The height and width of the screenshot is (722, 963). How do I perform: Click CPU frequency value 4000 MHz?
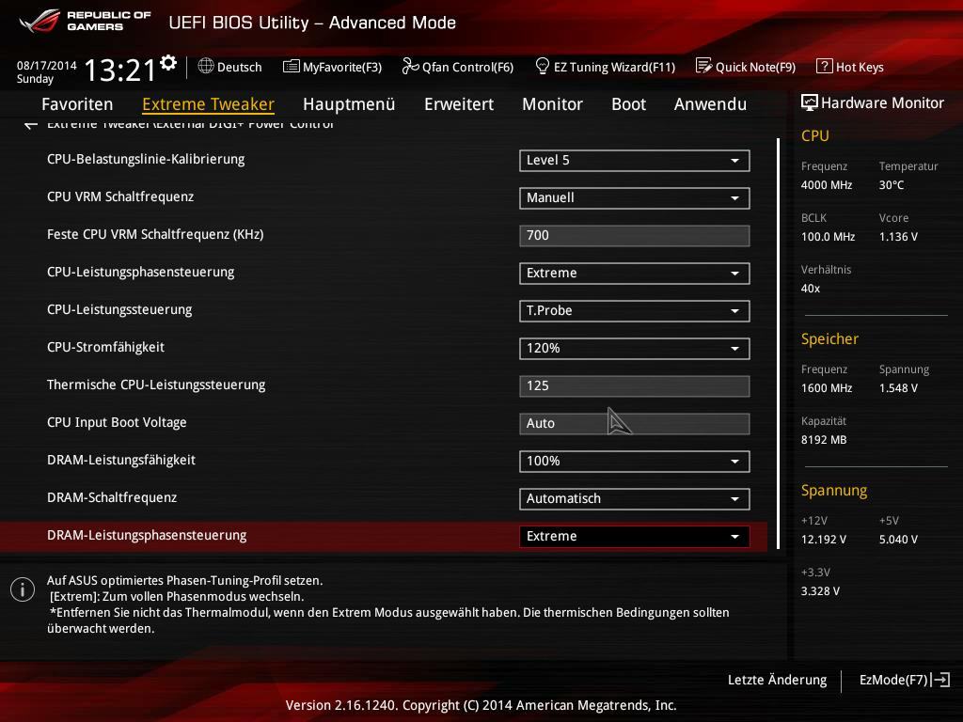(x=827, y=185)
